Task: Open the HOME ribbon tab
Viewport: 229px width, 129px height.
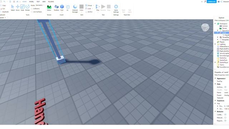Action: (x=24, y=1)
